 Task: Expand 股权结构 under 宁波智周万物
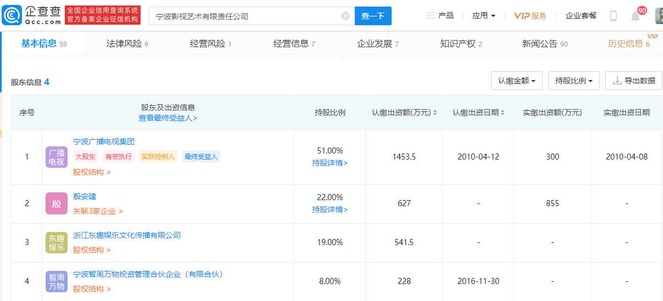tap(92, 289)
